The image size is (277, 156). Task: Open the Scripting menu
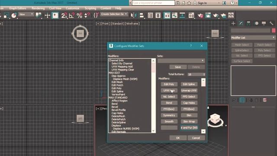point(90,8)
